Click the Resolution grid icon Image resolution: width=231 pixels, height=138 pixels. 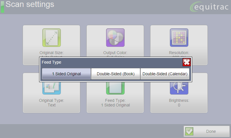pos(179,37)
